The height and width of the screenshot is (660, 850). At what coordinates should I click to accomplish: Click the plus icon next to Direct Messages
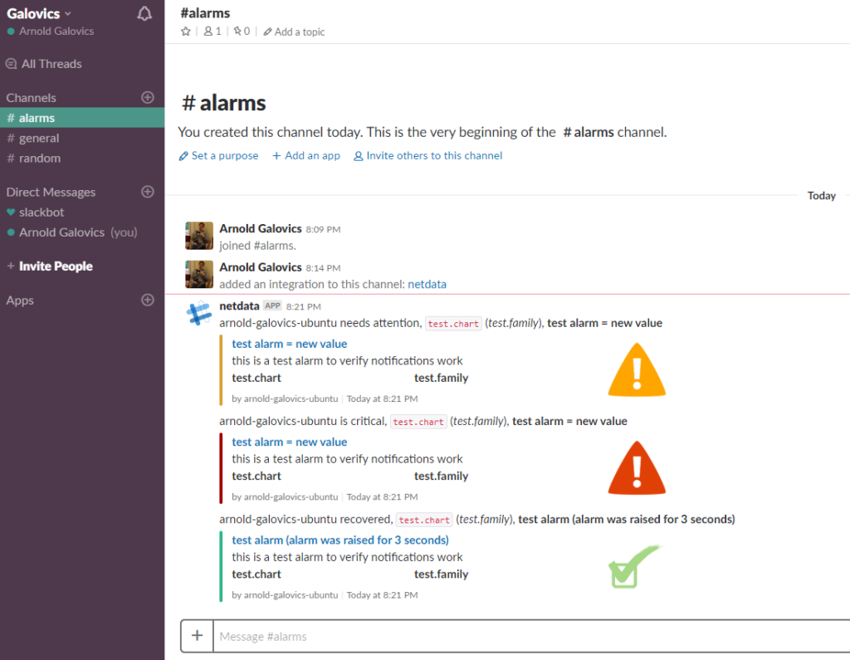(x=147, y=192)
